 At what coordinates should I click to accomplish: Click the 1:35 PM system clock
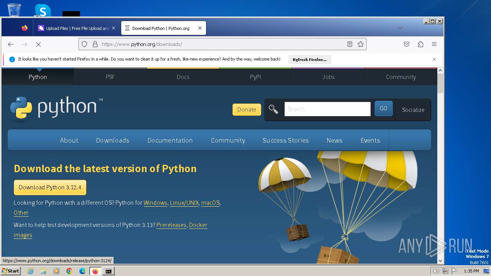pos(471,271)
